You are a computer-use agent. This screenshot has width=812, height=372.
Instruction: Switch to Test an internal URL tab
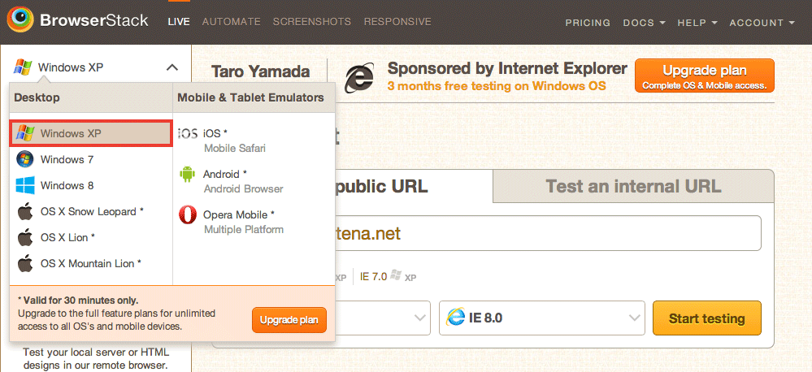(633, 186)
